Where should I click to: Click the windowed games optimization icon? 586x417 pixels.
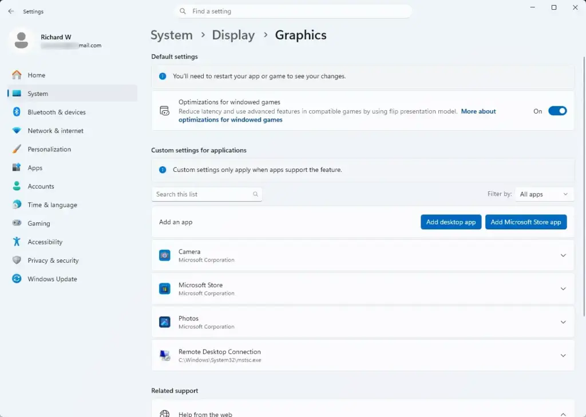(x=164, y=111)
